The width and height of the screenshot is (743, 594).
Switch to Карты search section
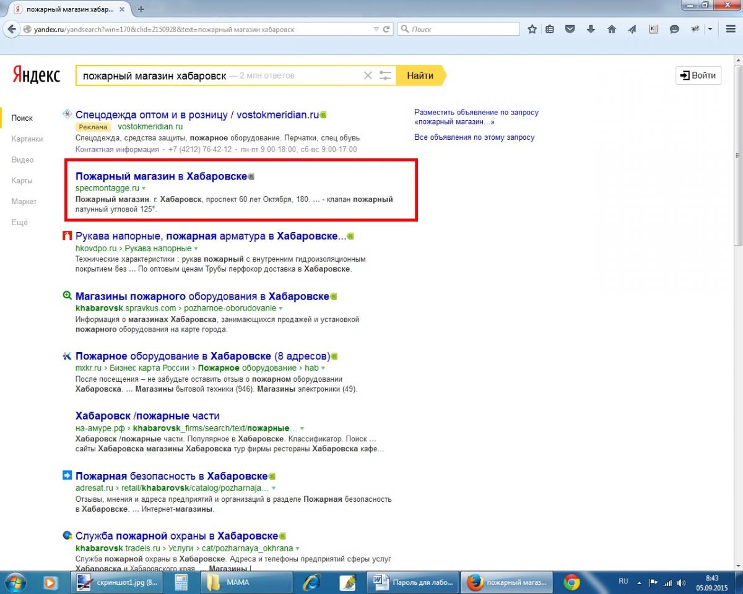tap(22, 181)
